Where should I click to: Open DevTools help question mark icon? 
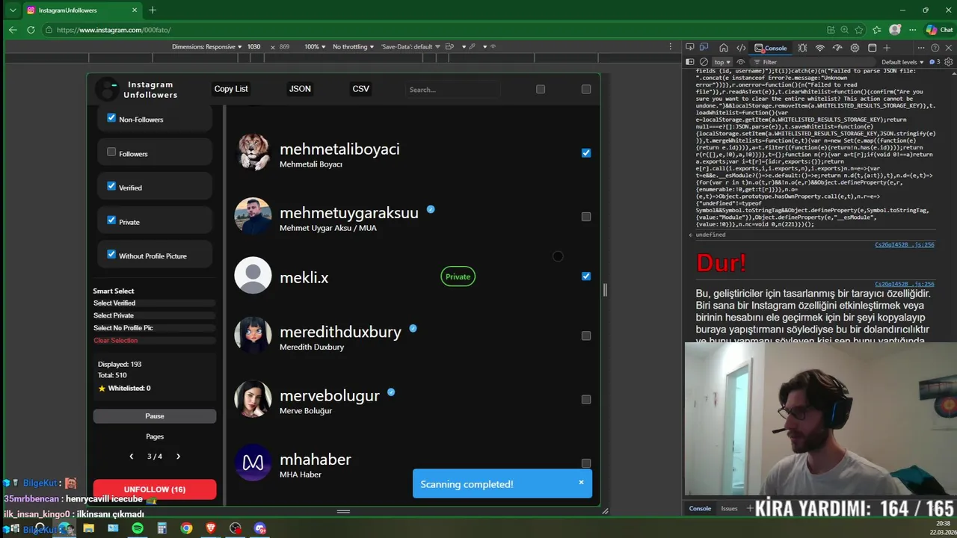(935, 48)
